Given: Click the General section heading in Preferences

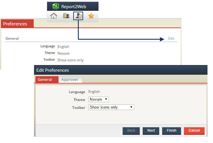Looking at the screenshot, I should [x=12, y=39].
